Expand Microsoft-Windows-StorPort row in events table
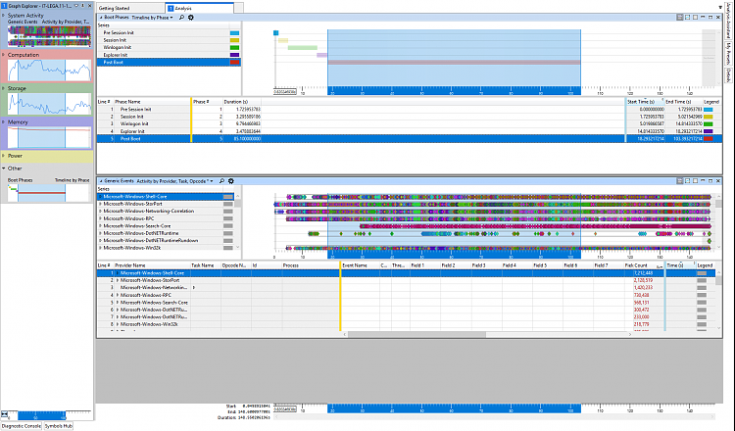Screen dimensions: 735x431 pos(118,280)
